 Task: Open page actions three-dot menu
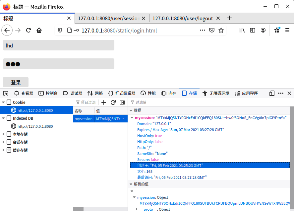pyautogui.click(x=202, y=30)
